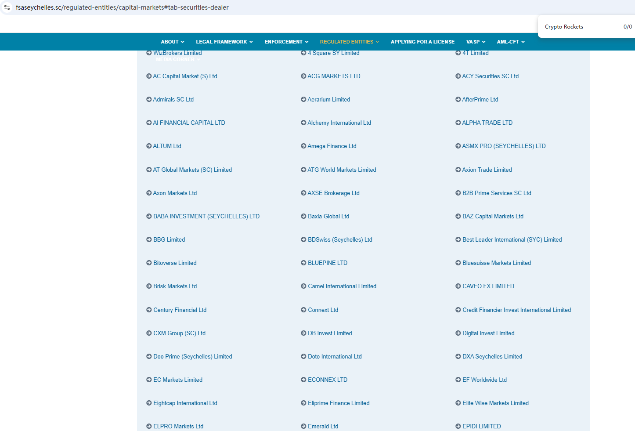Select the Best Leader International (SYC) Limited entry
Screen dimensions: 635x431
click(x=512, y=239)
